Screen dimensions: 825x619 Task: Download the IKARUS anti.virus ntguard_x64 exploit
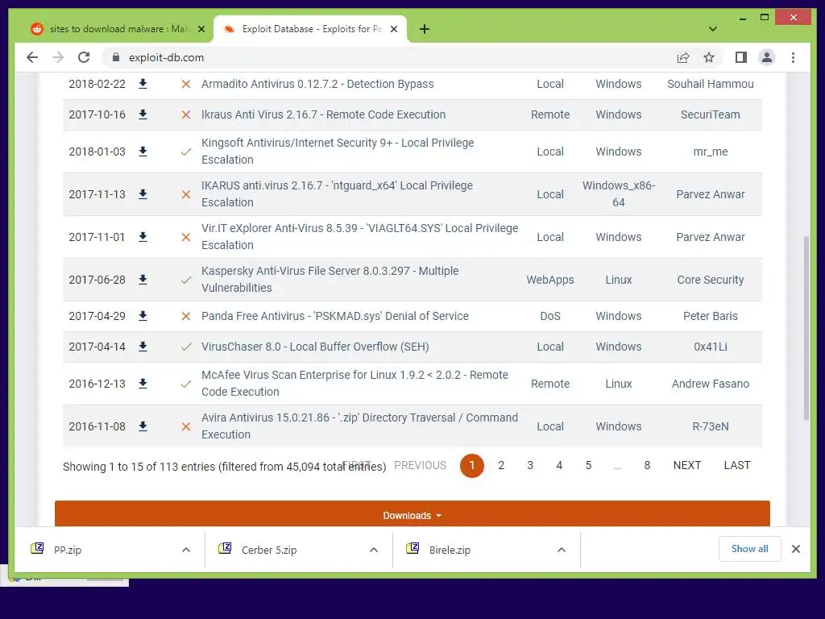143,194
